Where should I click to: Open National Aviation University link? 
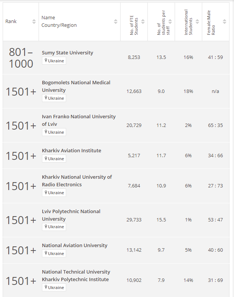tap(74, 245)
